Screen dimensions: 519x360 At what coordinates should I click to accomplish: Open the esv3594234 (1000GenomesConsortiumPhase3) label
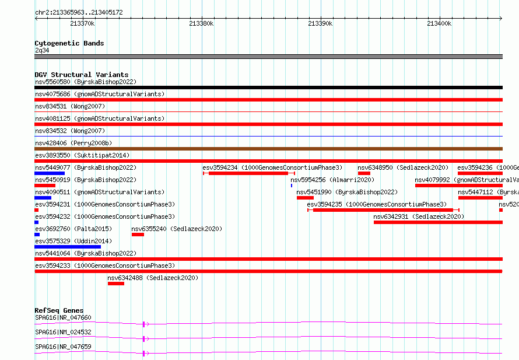tap(272, 167)
